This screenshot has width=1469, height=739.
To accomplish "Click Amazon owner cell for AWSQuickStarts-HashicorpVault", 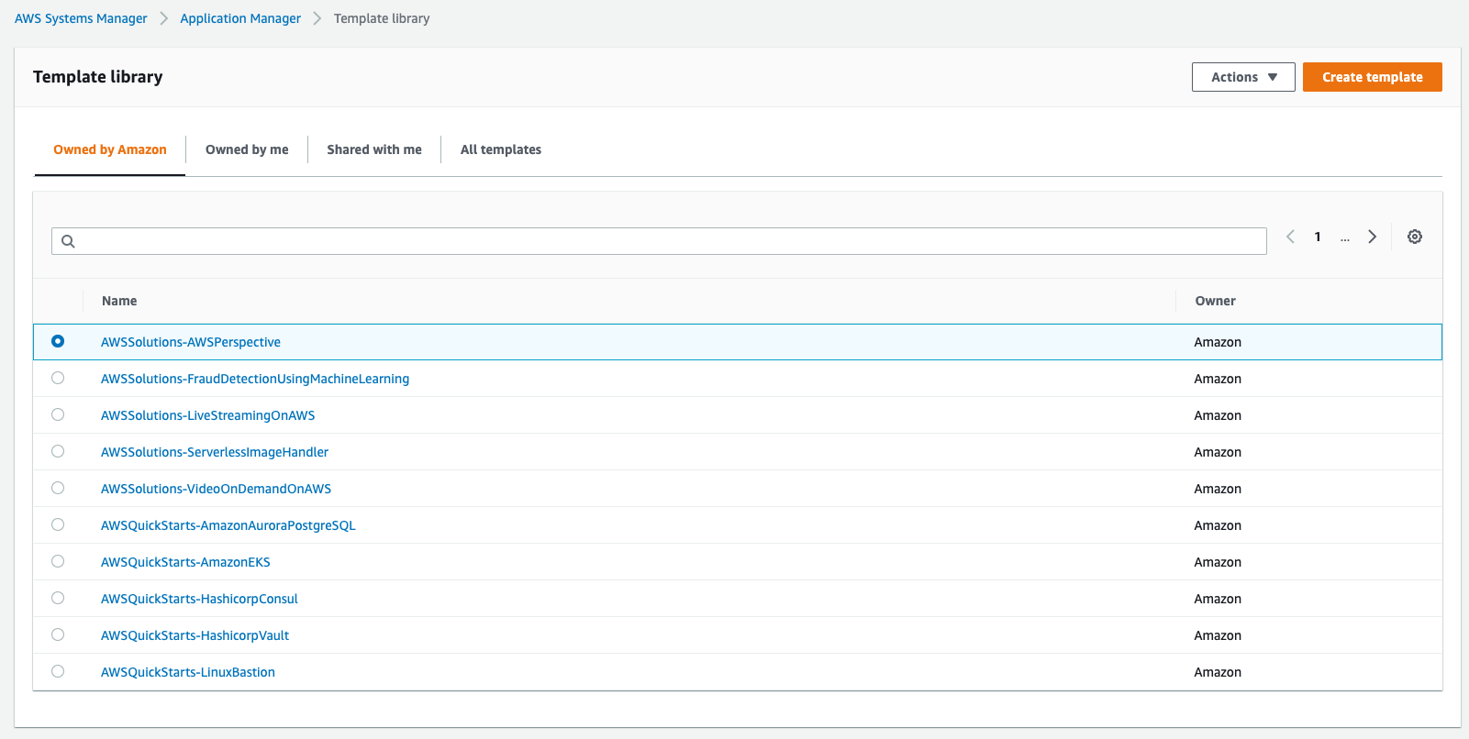I will (x=1218, y=635).
